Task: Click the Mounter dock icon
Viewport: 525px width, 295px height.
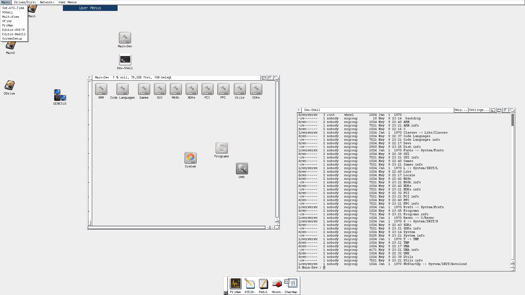Action: pyautogui.click(x=277, y=284)
